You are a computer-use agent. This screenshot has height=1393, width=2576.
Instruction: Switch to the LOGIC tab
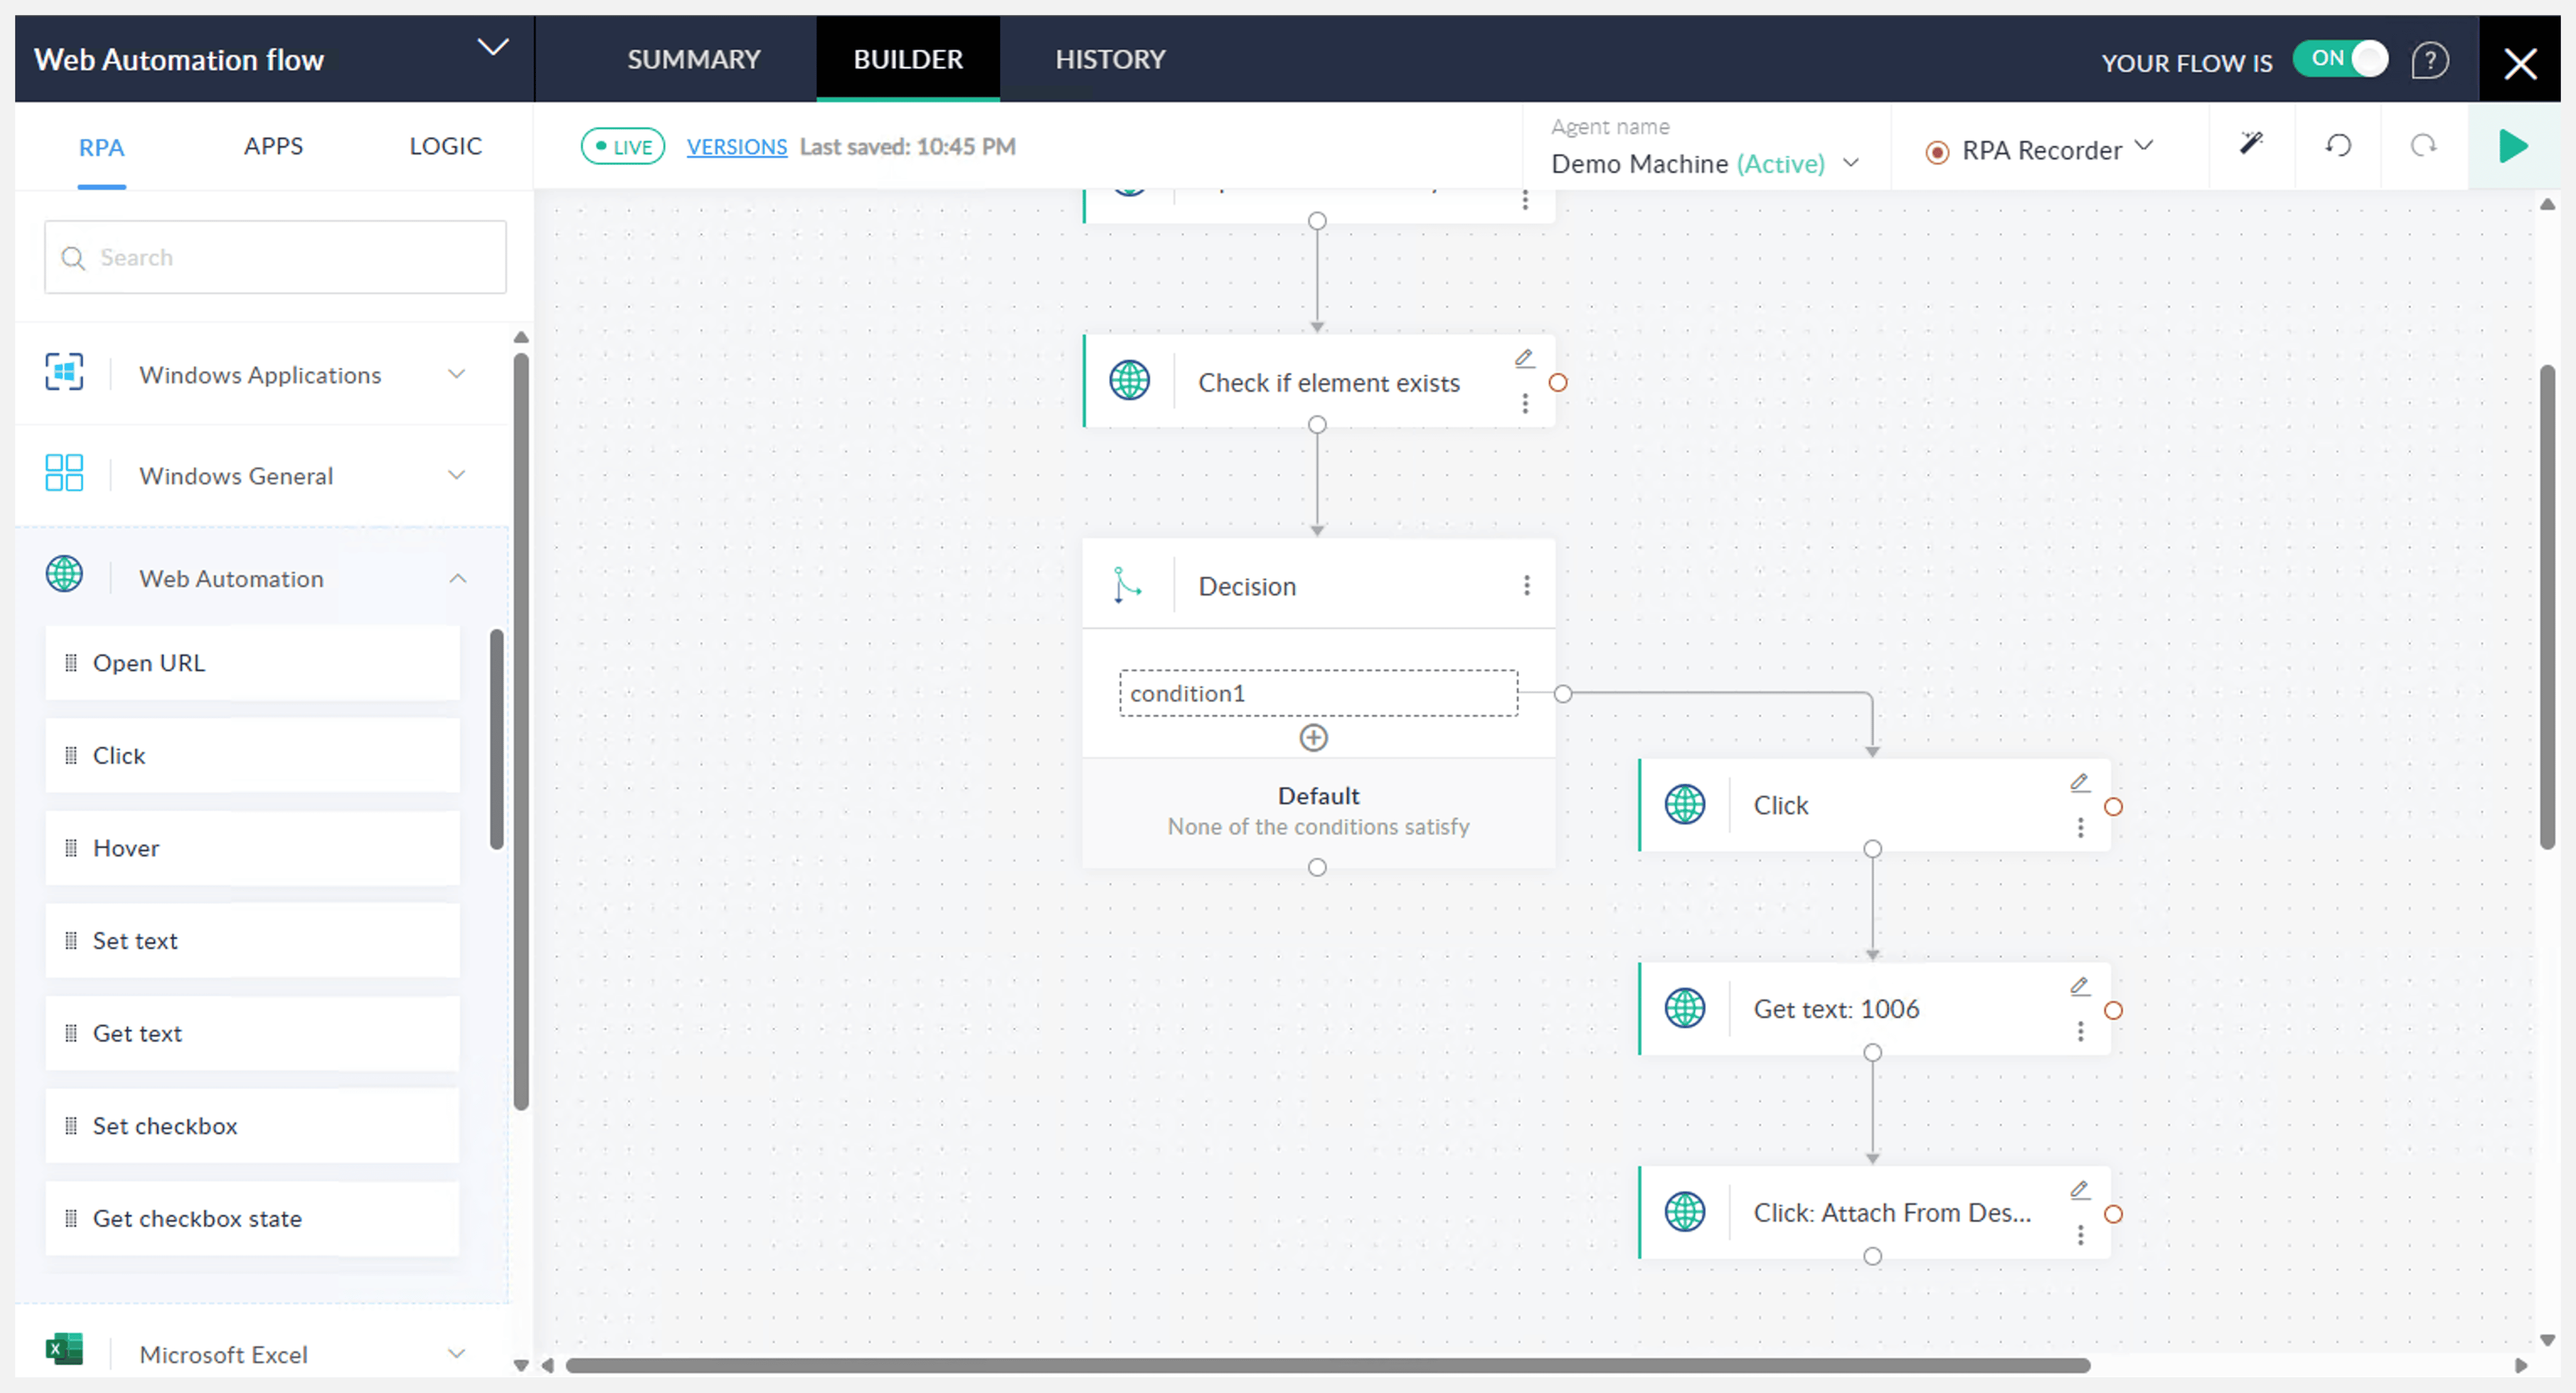pos(445,146)
